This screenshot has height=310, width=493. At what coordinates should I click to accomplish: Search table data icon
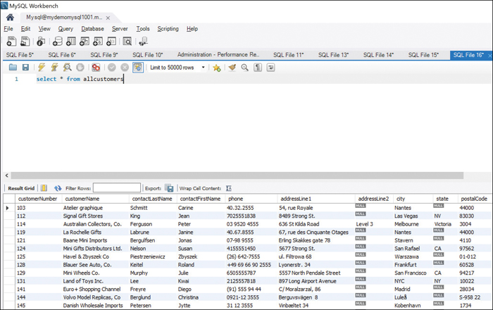click(127, 41)
